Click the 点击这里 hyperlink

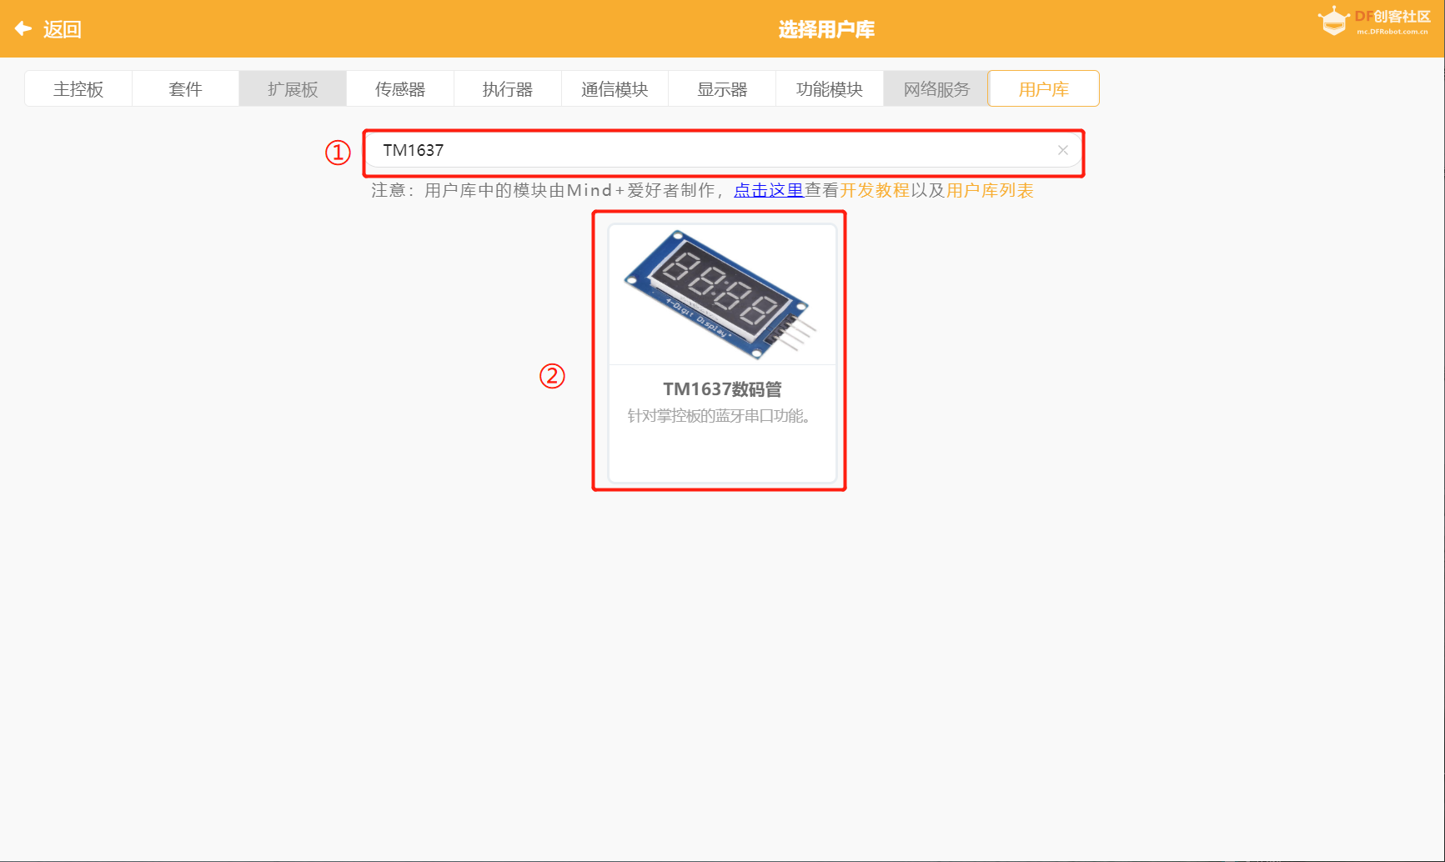tap(768, 190)
